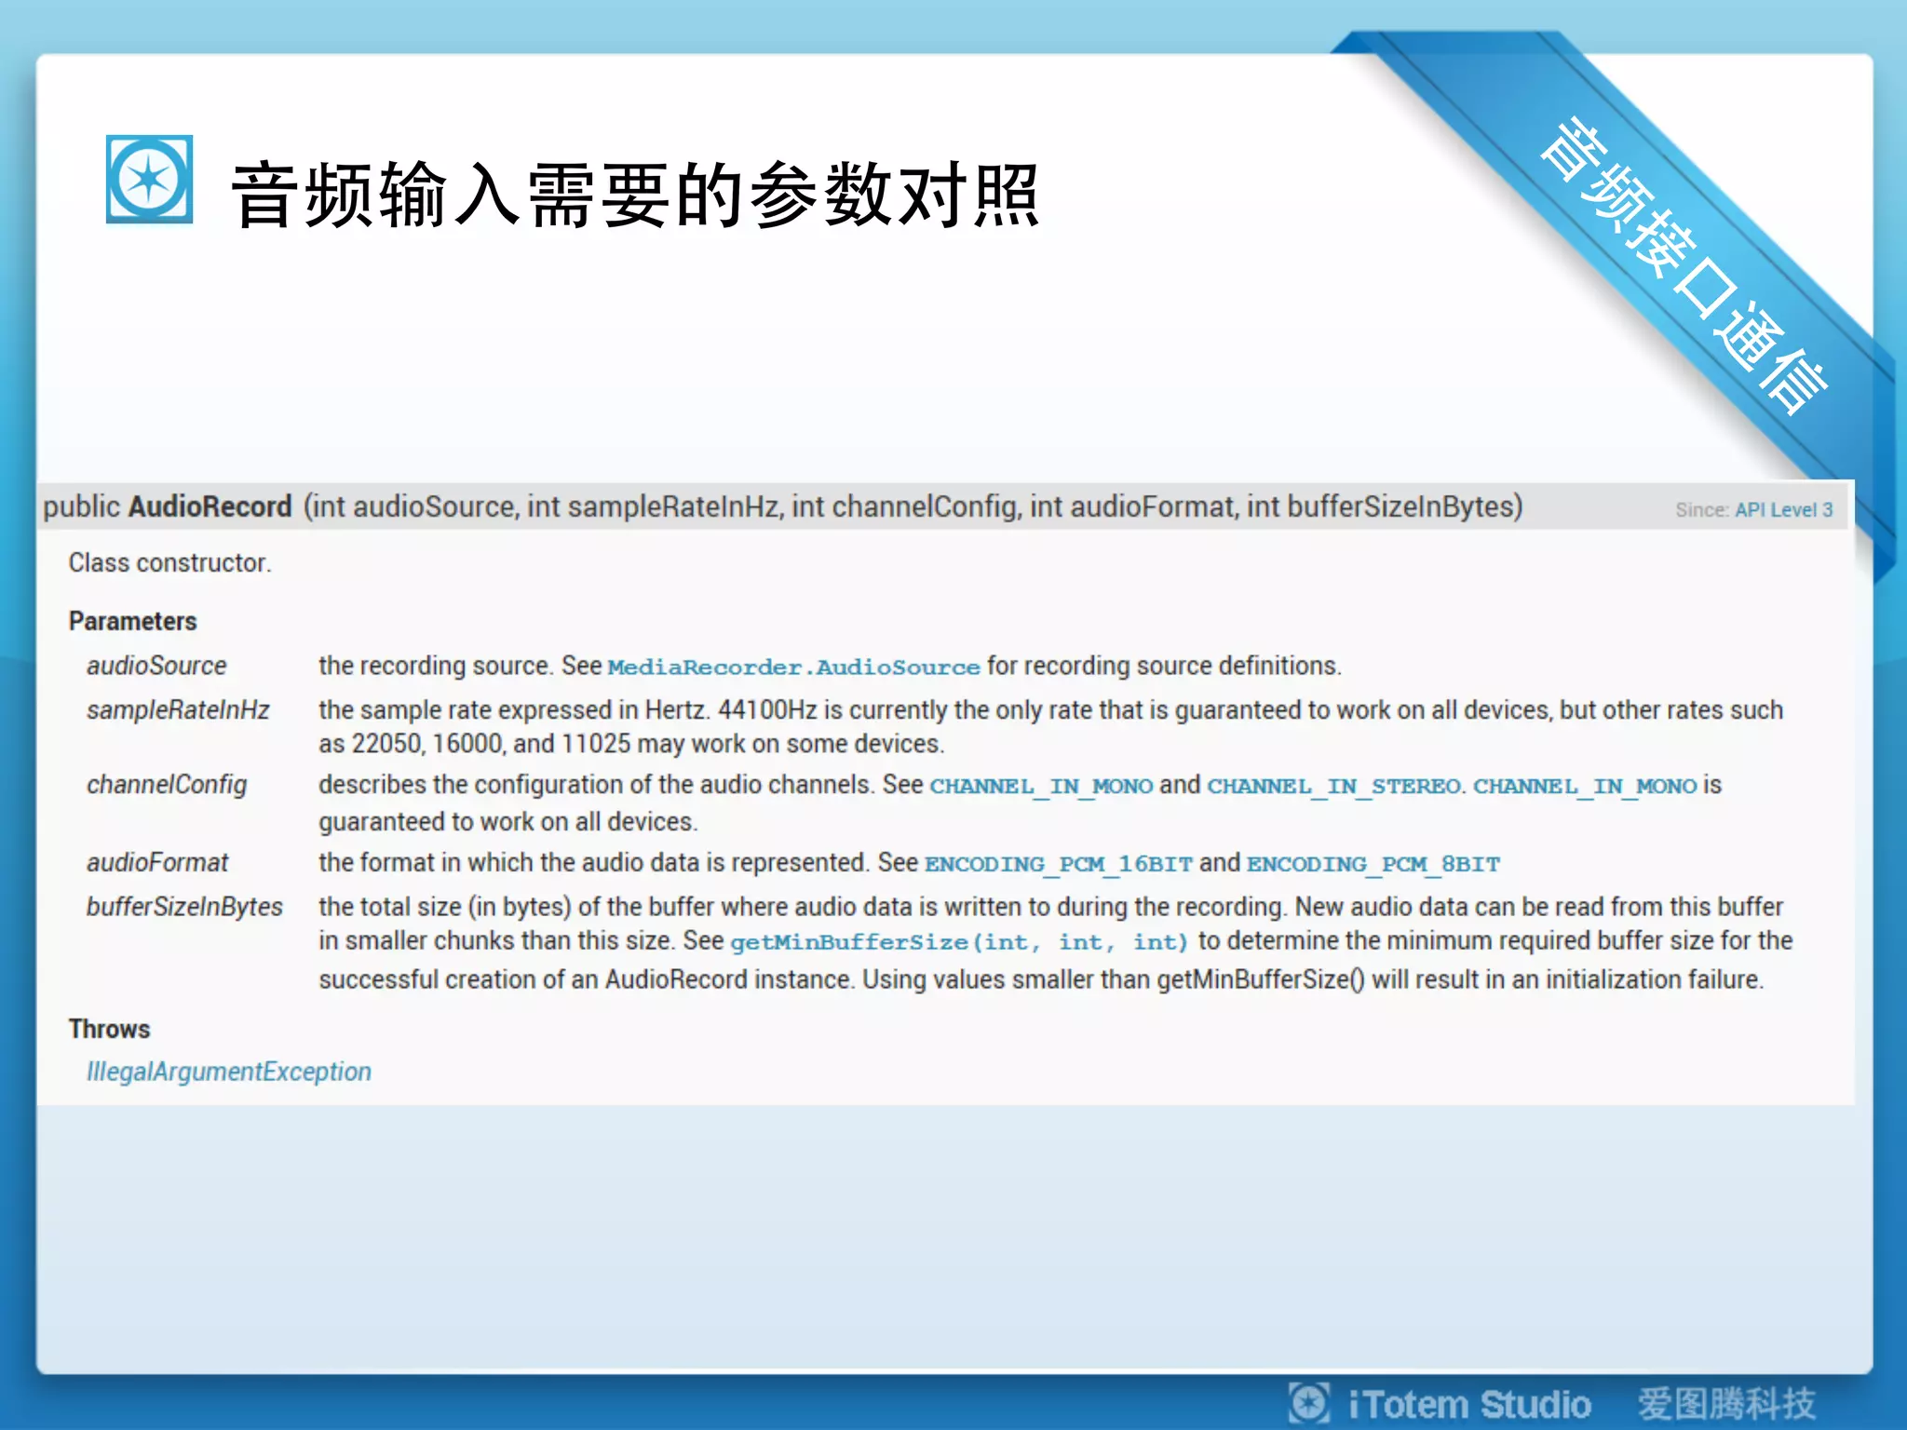Select the sampleRateInHz parameter name
This screenshot has width=1907, height=1430.
point(178,710)
